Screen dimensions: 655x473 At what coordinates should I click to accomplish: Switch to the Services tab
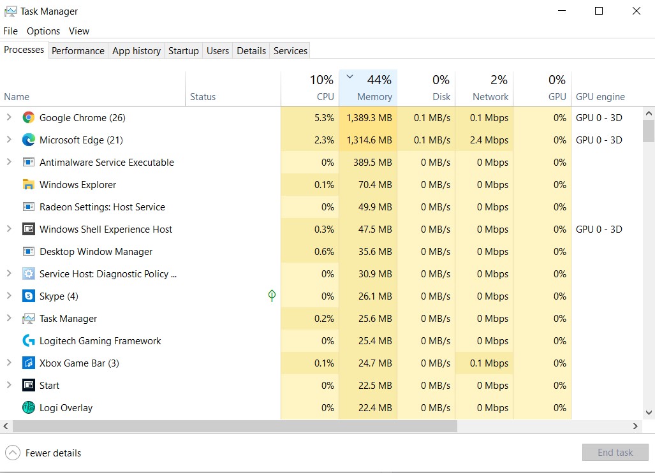[x=290, y=50]
